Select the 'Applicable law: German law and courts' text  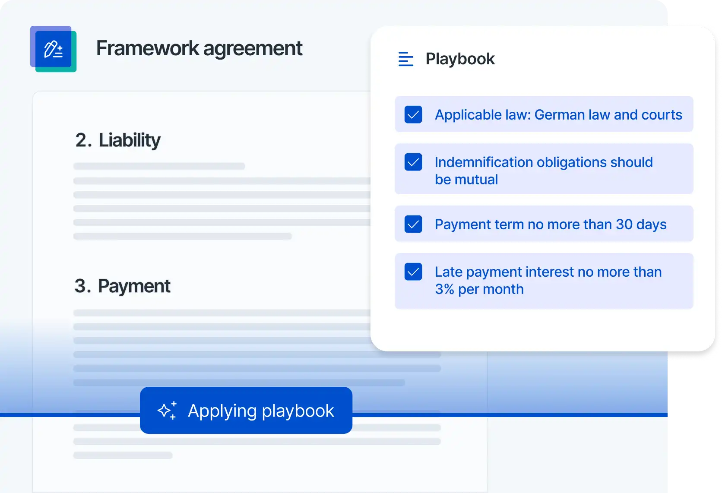pyautogui.click(x=558, y=115)
